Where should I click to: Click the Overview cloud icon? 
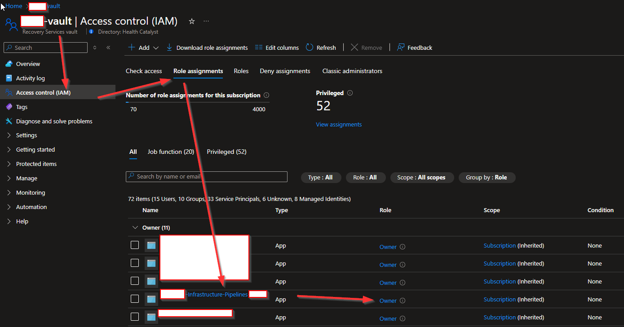click(9, 64)
